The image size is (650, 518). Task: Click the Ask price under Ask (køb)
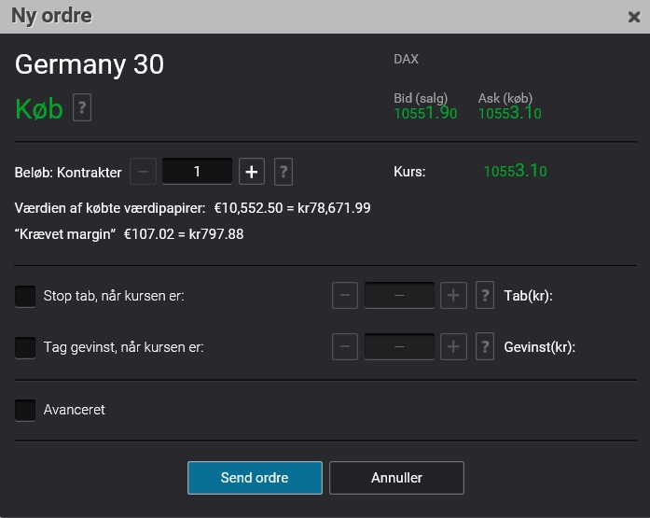(x=510, y=113)
